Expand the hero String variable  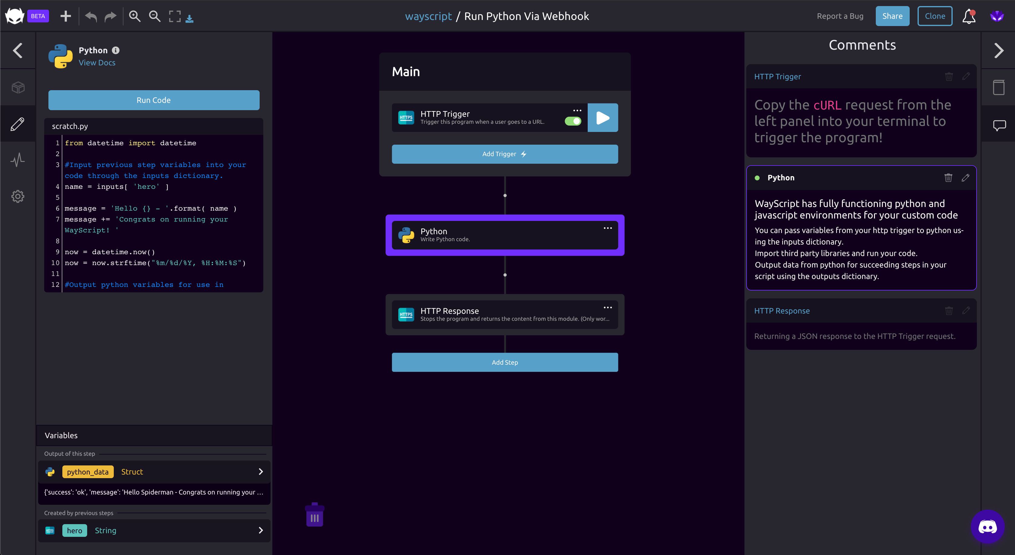(x=261, y=530)
